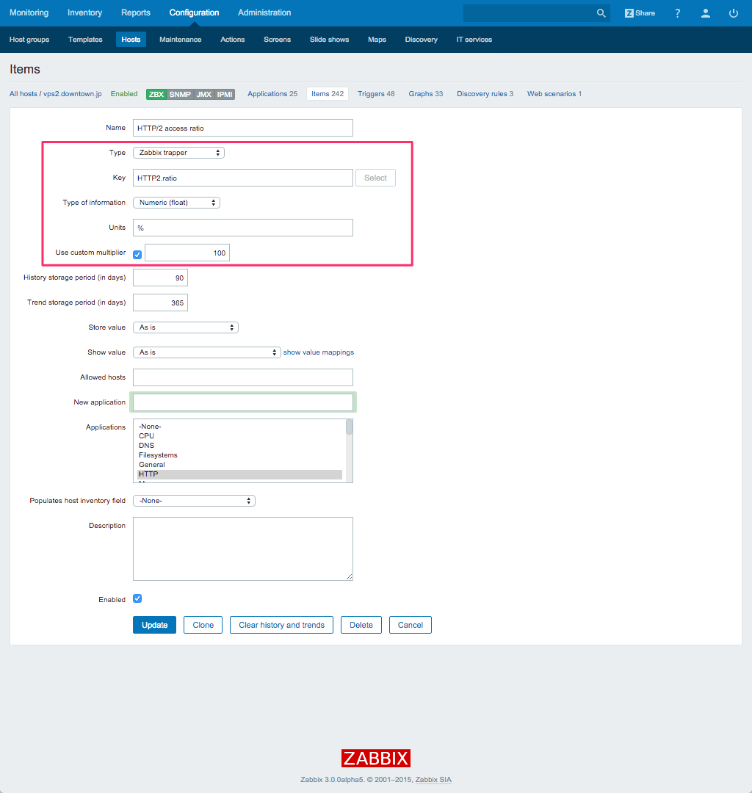
Task: Click the SNMP availability badge
Action: [x=180, y=94]
